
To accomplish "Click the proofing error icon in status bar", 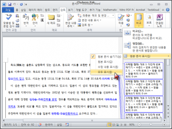I will click(40, 125).
